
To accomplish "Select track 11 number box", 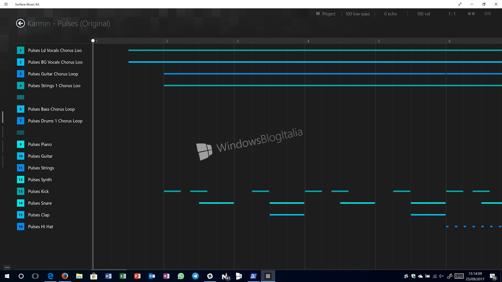I will click(x=20, y=168).
